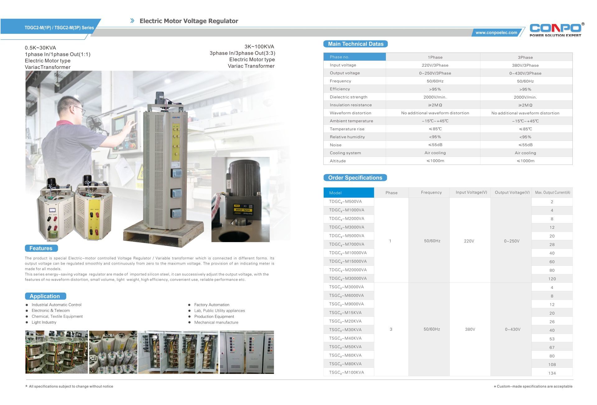Click the packed variac units photo thumbnail

[113, 352]
